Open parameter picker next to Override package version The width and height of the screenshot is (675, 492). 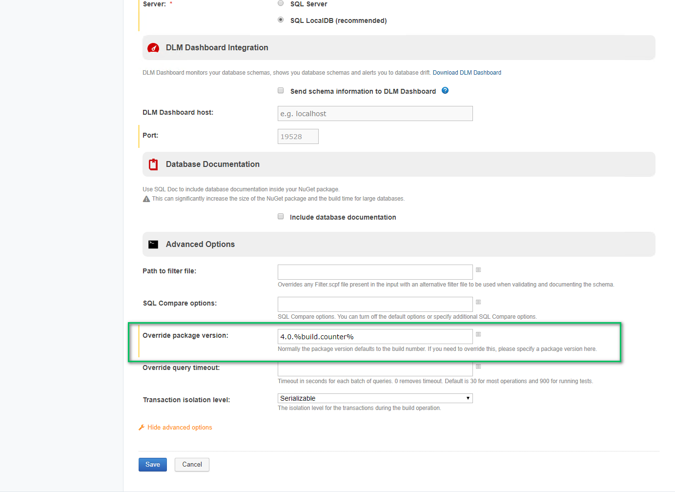pos(478,334)
